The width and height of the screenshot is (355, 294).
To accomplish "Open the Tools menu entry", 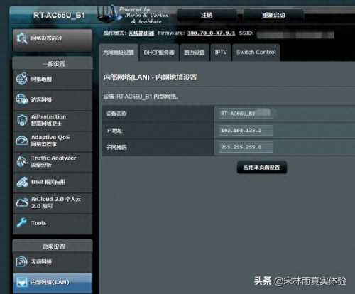I will (x=53, y=224).
